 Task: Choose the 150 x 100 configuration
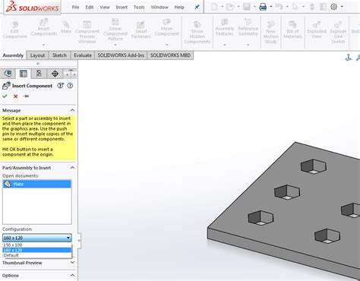[37, 245]
